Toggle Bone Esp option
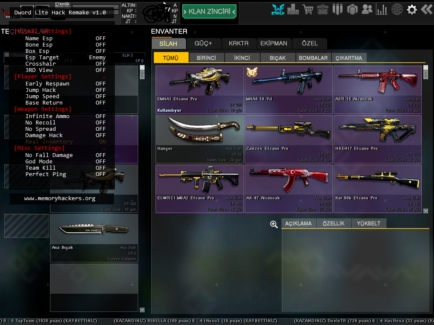This screenshot has width=434, height=325. (65, 45)
